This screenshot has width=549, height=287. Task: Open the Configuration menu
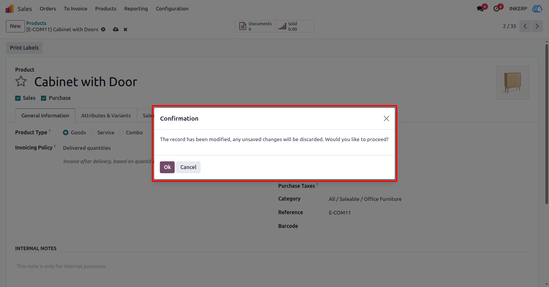172,9
